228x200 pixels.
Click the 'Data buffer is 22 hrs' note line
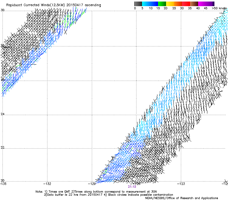click(108, 195)
